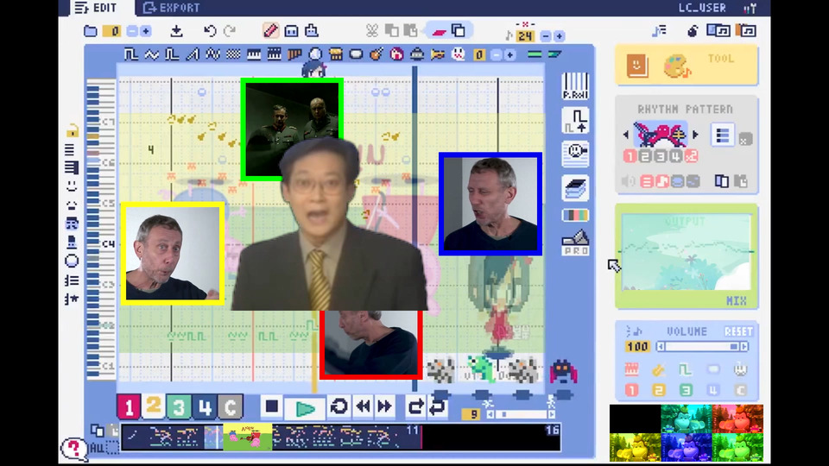Select the chord channel C tab
The width and height of the screenshot is (829, 466).
(230, 406)
